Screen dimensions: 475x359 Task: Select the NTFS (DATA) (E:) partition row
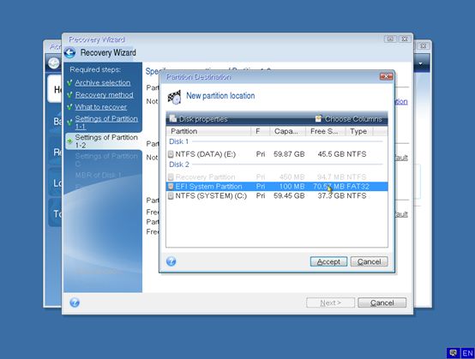[x=277, y=154]
